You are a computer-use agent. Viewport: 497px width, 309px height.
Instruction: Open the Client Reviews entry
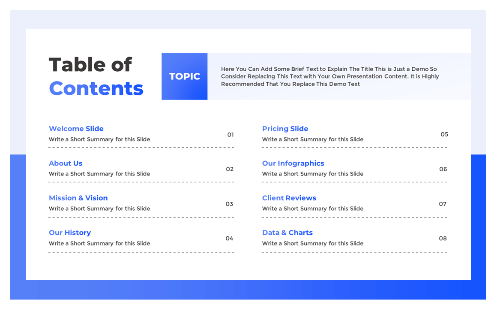click(289, 198)
